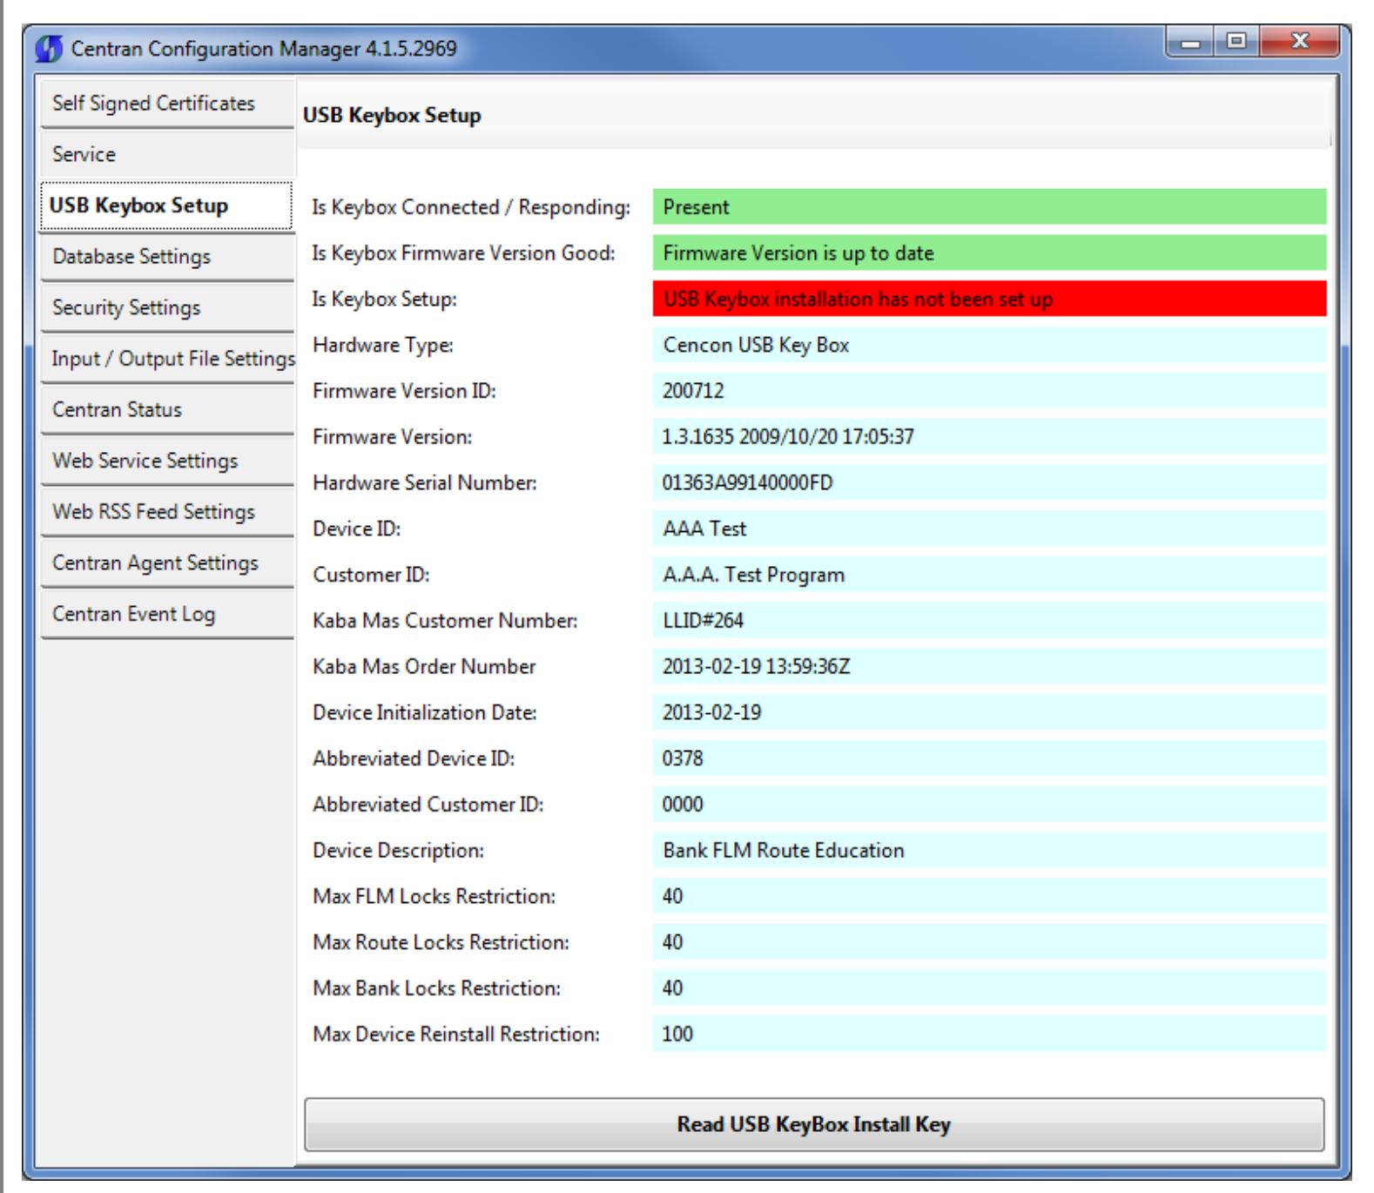Minimize the Centran Configuration Manager window
This screenshot has width=1374, height=1193.
point(1190,42)
